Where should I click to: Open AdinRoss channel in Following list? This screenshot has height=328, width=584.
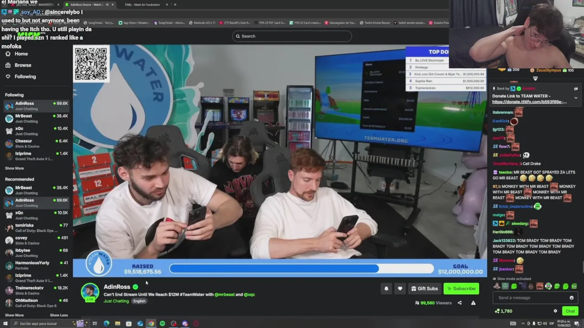click(36, 106)
